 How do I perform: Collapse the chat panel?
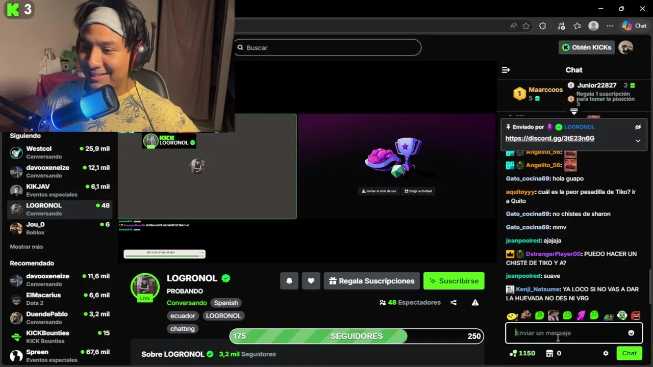[x=506, y=70]
